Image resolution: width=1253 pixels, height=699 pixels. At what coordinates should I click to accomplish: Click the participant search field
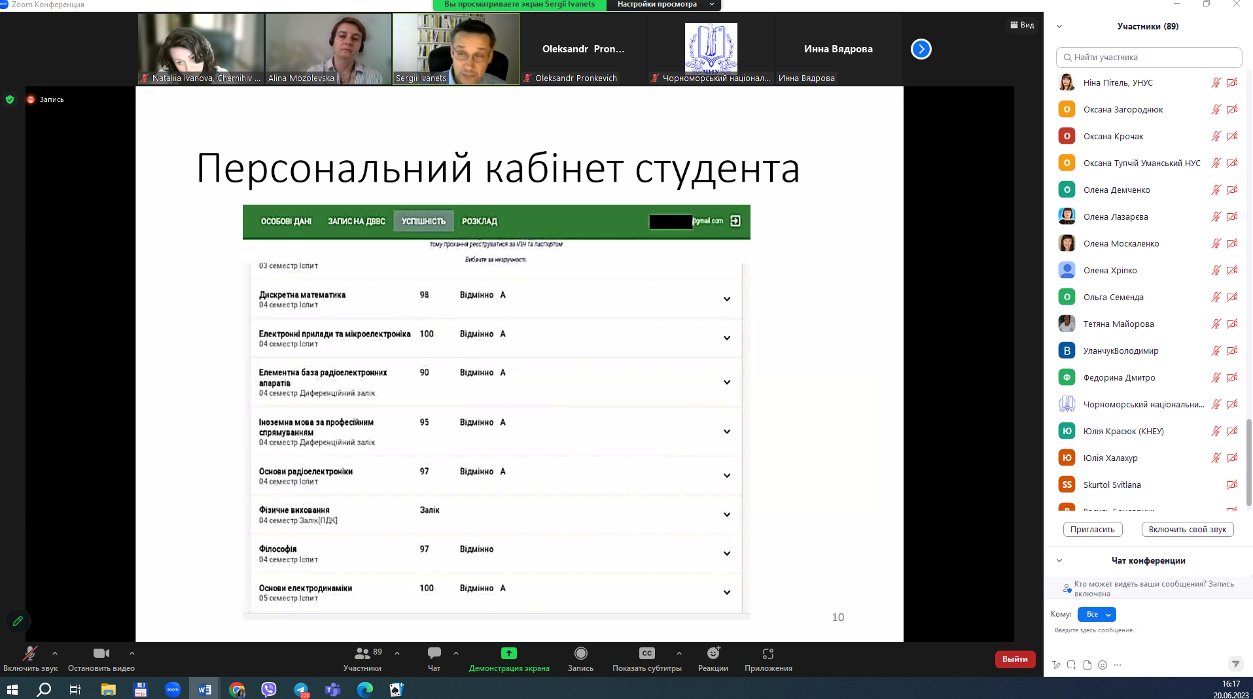coord(1149,58)
